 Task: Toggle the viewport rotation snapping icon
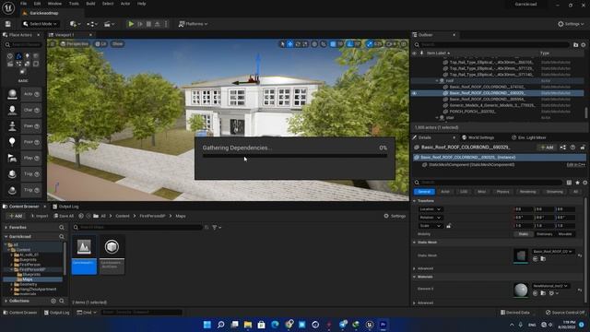350,44
